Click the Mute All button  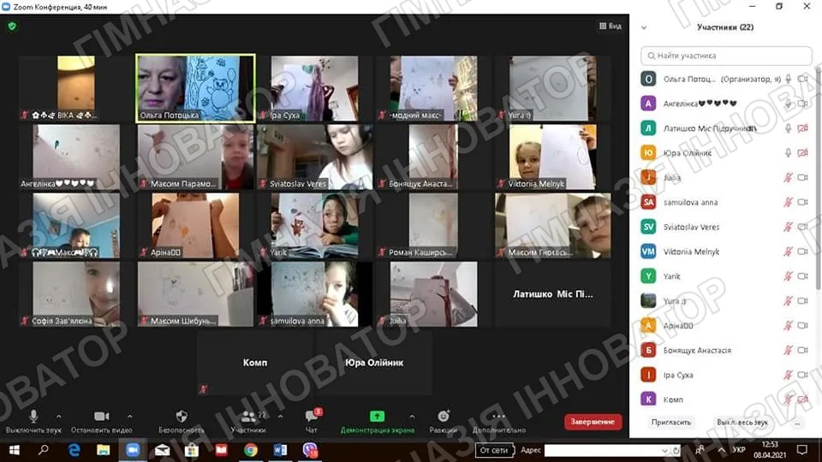point(742,422)
